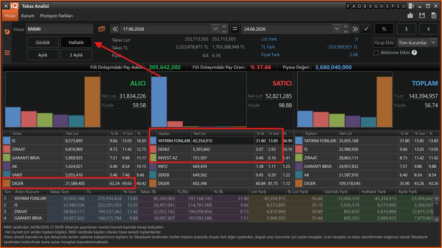This screenshot has height=248, width=442.
Task: Click the G shortcut key icon
Action: (376, 6)
